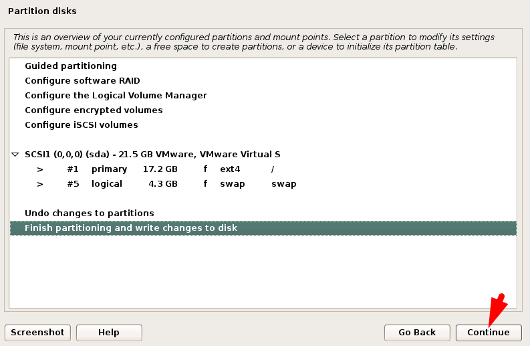Select the Guided partitioning option
Image resolution: width=530 pixels, height=346 pixels.
coord(70,66)
